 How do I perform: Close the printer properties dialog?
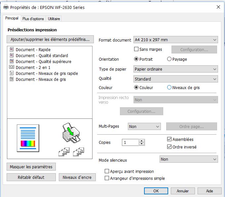point(218,7)
